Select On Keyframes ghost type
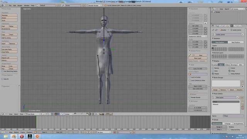Image resolution: width=247 pixels, height=139 pixels. pyautogui.click(x=239, y=124)
